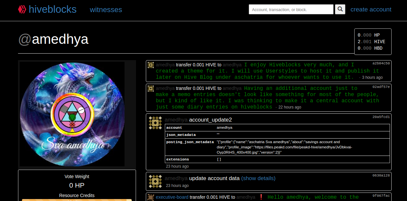Image resolution: width=407 pixels, height=201 pixels.
Task: Go to the witnesses page
Action: point(106,10)
